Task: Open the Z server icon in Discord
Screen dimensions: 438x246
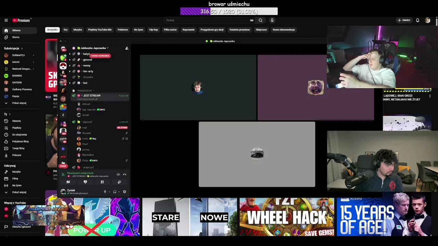Action: point(63,115)
